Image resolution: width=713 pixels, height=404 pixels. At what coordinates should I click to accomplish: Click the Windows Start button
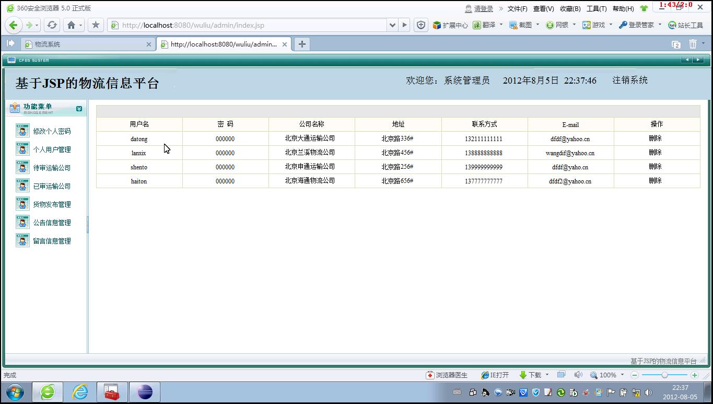coord(14,392)
